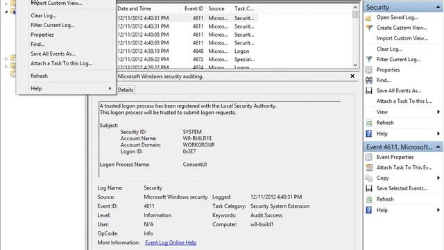This screenshot has width=444, height=250.
Task: Expand the Help submenu arrow under Event 4611
Action: point(438,210)
